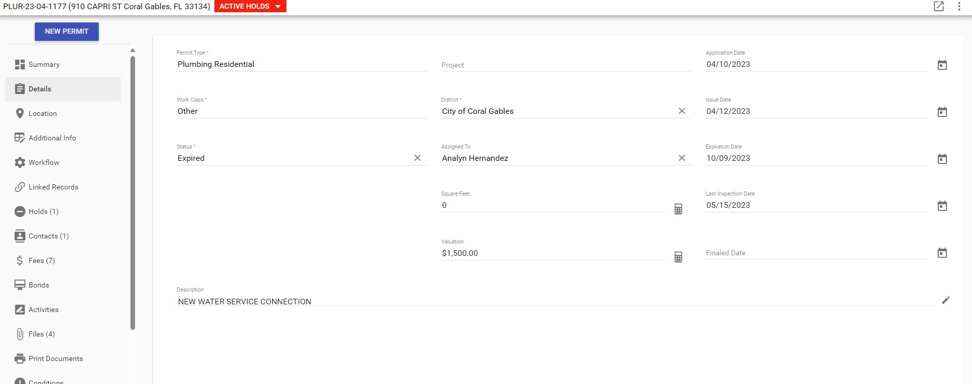Image resolution: width=972 pixels, height=384 pixels.
Task: Go to the Summary section
Action: click(44, 64)
